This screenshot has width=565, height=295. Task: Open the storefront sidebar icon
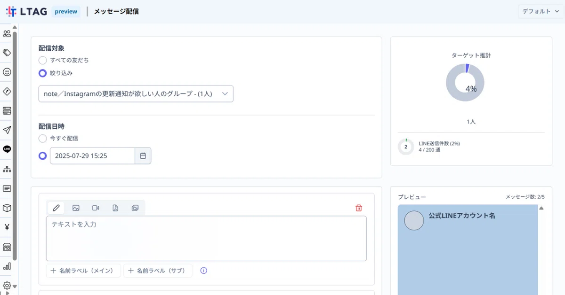click(7, 247)
